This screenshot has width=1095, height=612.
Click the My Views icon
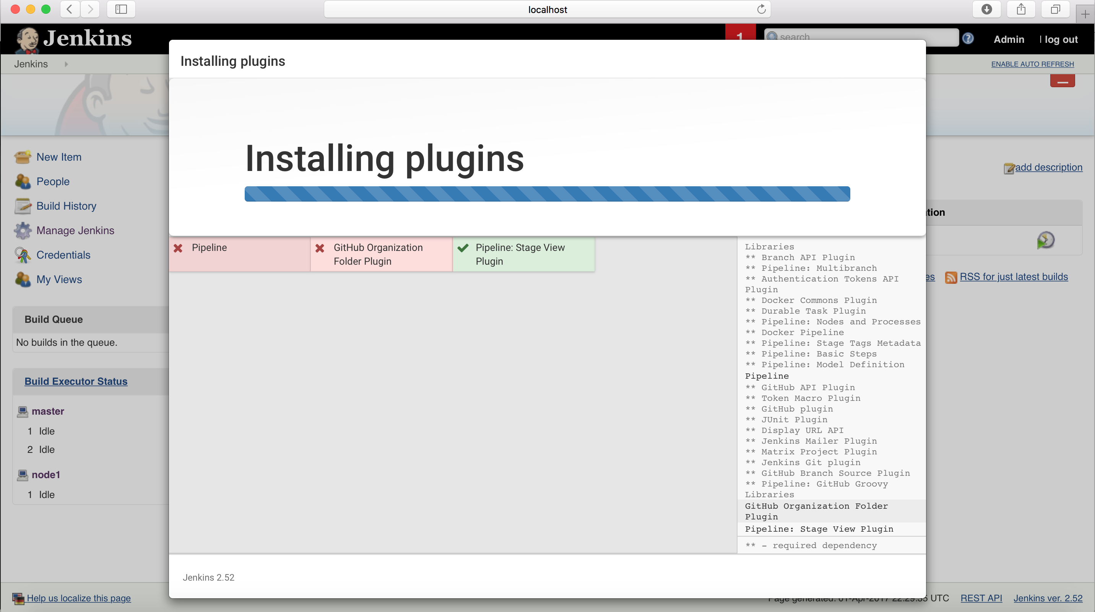pyautogui.click(x=23, y=280)
